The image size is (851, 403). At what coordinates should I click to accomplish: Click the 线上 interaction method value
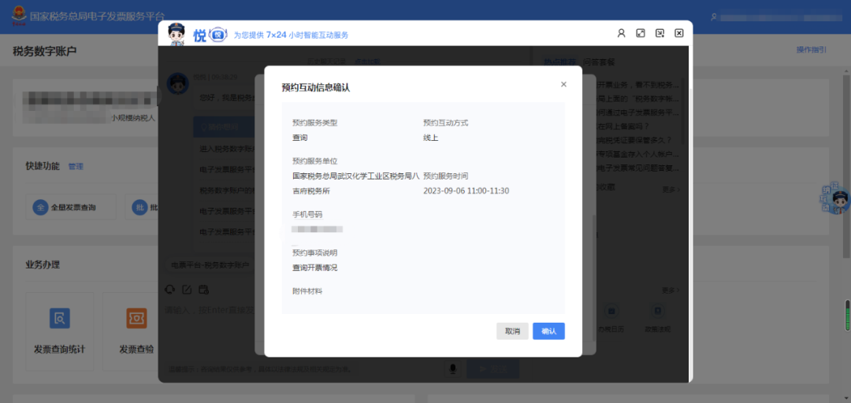tap(431, 138)
